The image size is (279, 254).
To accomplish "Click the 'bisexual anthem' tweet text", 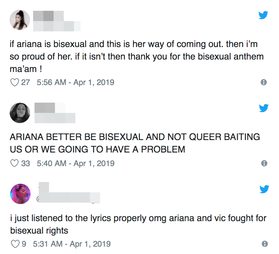I will [137, 56].
